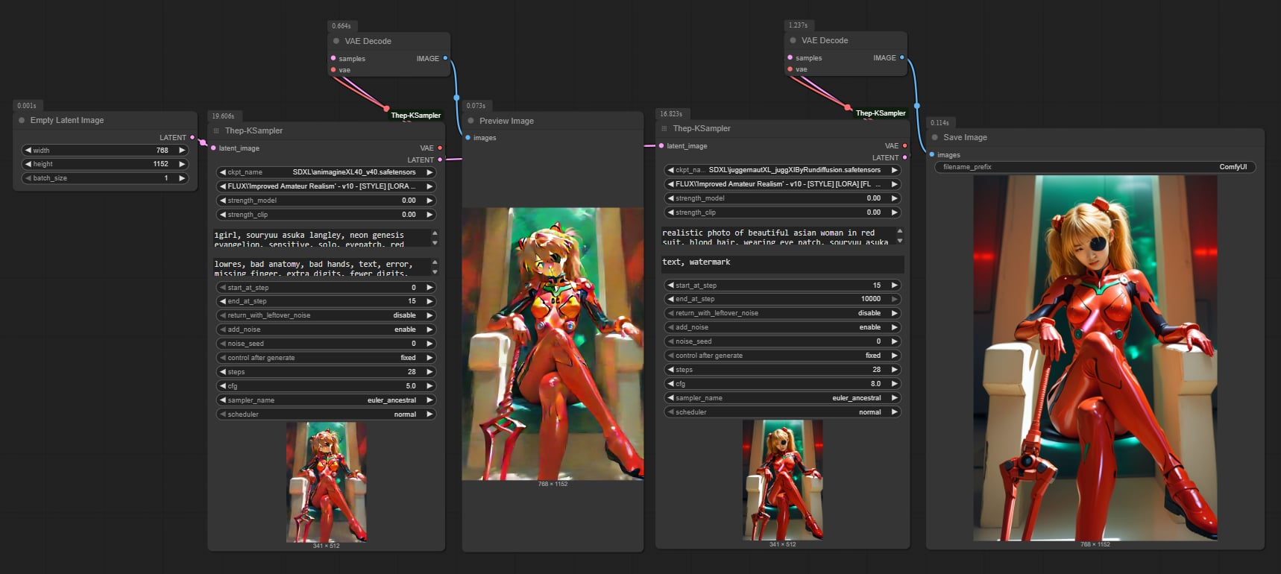Toggle return_with_leftover_noise in the juggernautXL KSampler
The image size is (1281, 574).
782,313
